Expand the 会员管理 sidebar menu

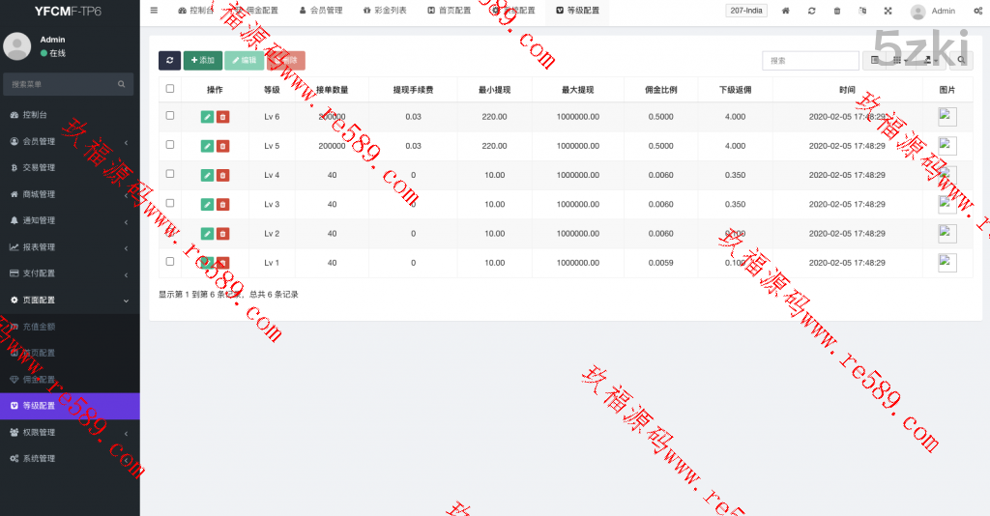tap(68, 141)
